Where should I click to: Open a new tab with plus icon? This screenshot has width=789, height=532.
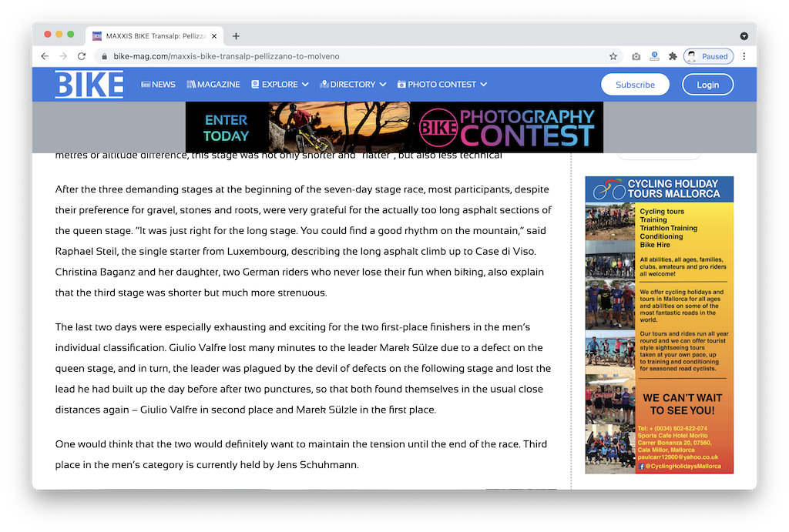[x=236, y=36]
